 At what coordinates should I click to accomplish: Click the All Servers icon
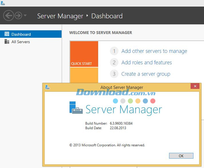point(7,41)
